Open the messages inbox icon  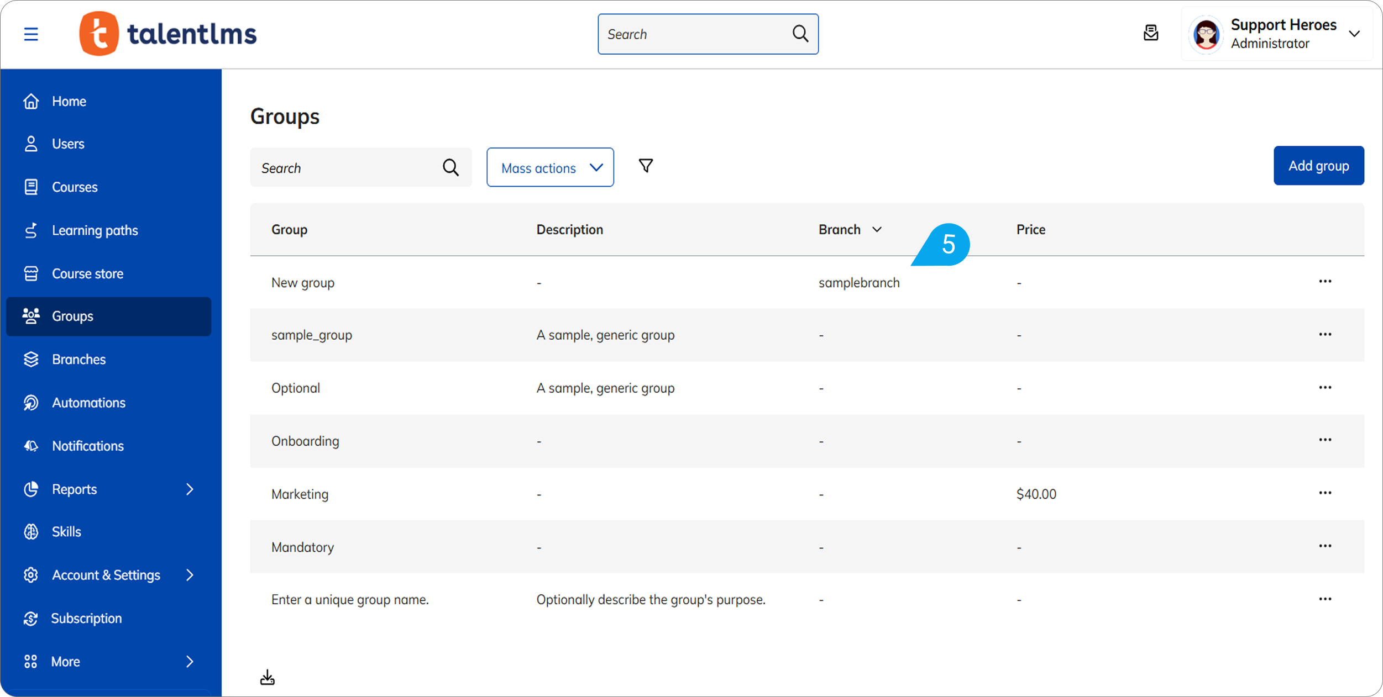1151,33
